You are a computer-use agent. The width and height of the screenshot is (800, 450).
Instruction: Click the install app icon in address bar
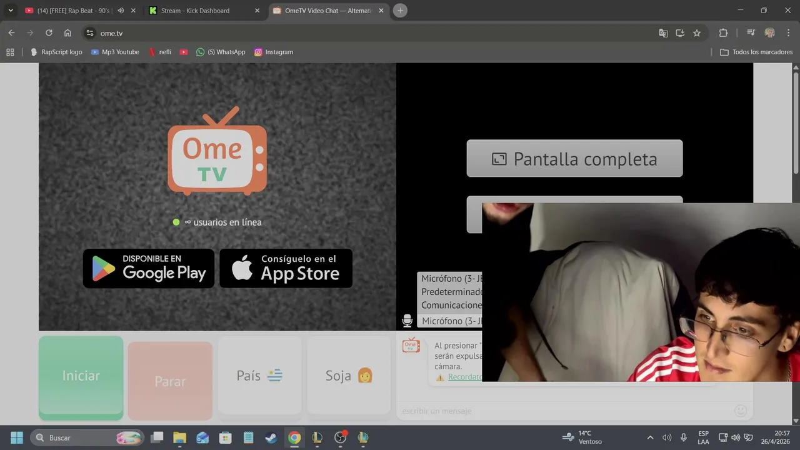pos(680,33)
